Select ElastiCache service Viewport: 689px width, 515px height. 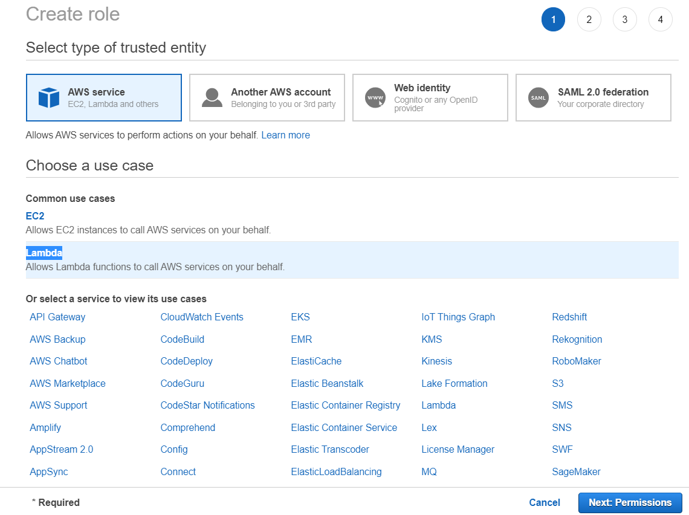(316, 361)
